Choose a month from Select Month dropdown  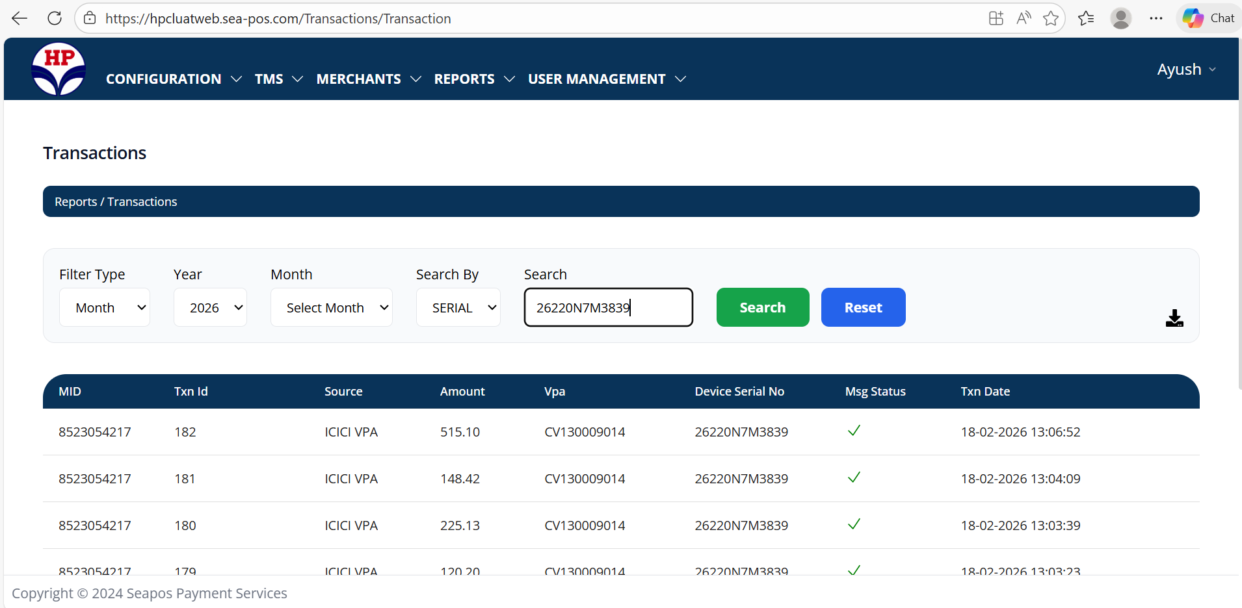[x=331, y=307]
